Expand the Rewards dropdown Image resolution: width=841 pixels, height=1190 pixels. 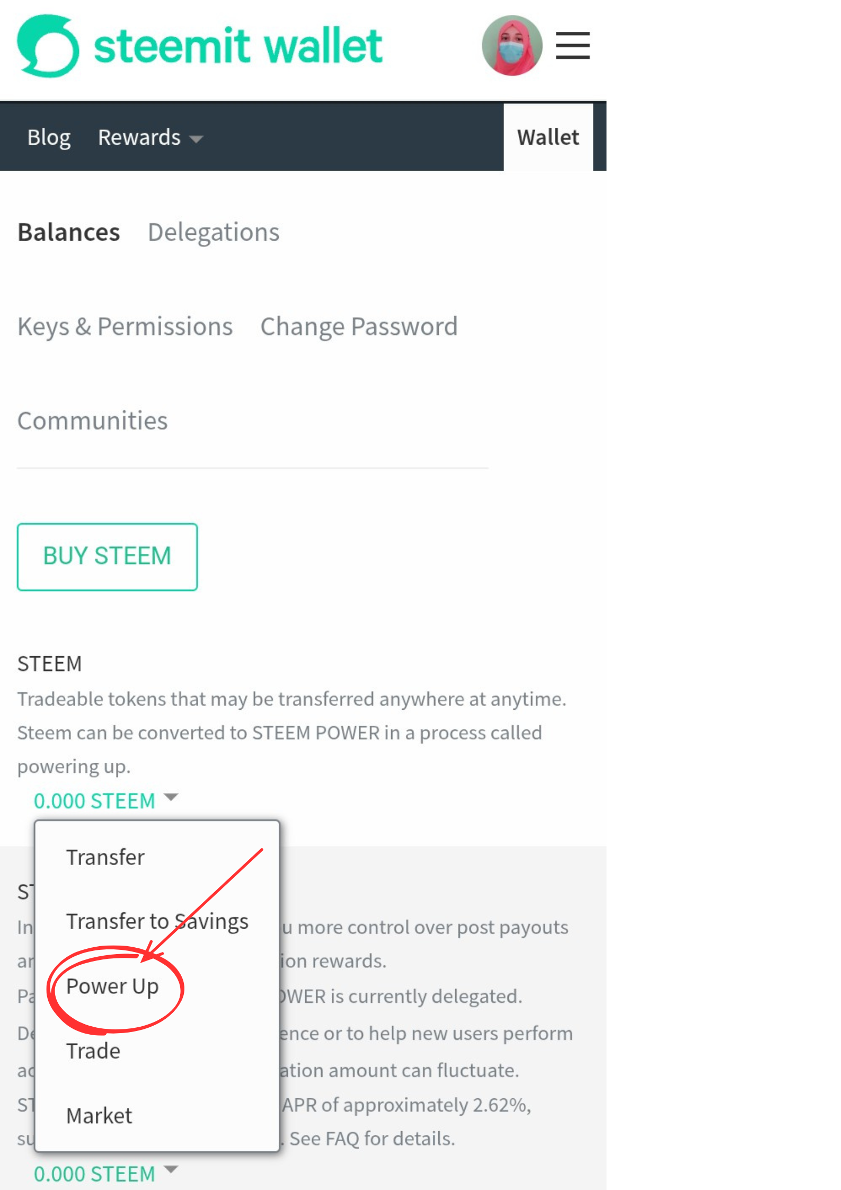click(150, 137)
